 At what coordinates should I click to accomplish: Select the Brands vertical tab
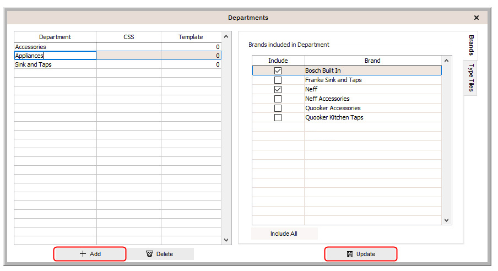tap(471, 45)
